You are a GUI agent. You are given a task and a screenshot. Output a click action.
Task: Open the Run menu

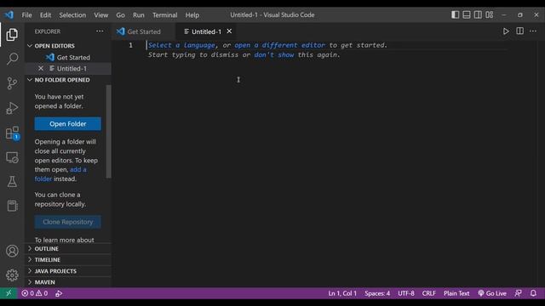point(138,15)
